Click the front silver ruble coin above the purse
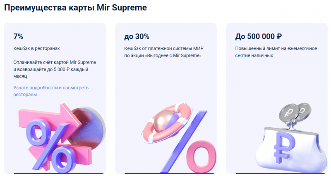This screenshot has width=331, height=176. coord(288,112)
